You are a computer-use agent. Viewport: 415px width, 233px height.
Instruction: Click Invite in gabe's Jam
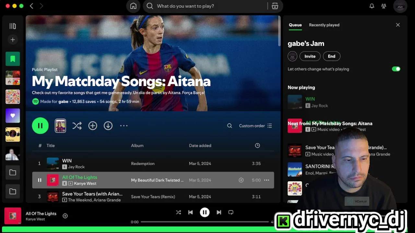310,56
